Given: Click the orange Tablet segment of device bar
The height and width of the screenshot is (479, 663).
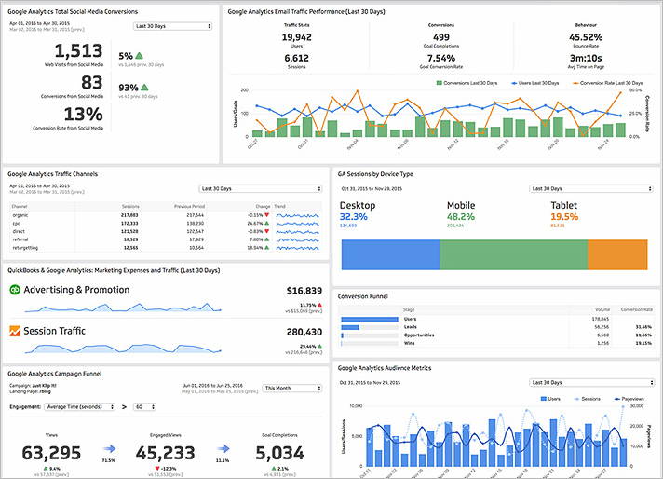Looking at the screenshot, I should click(x=617, y=254).
